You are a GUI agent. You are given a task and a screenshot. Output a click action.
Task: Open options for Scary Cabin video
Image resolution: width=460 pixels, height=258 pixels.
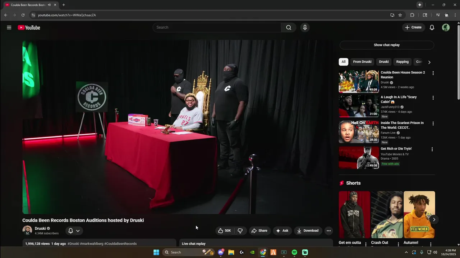[x=433, y=98]
